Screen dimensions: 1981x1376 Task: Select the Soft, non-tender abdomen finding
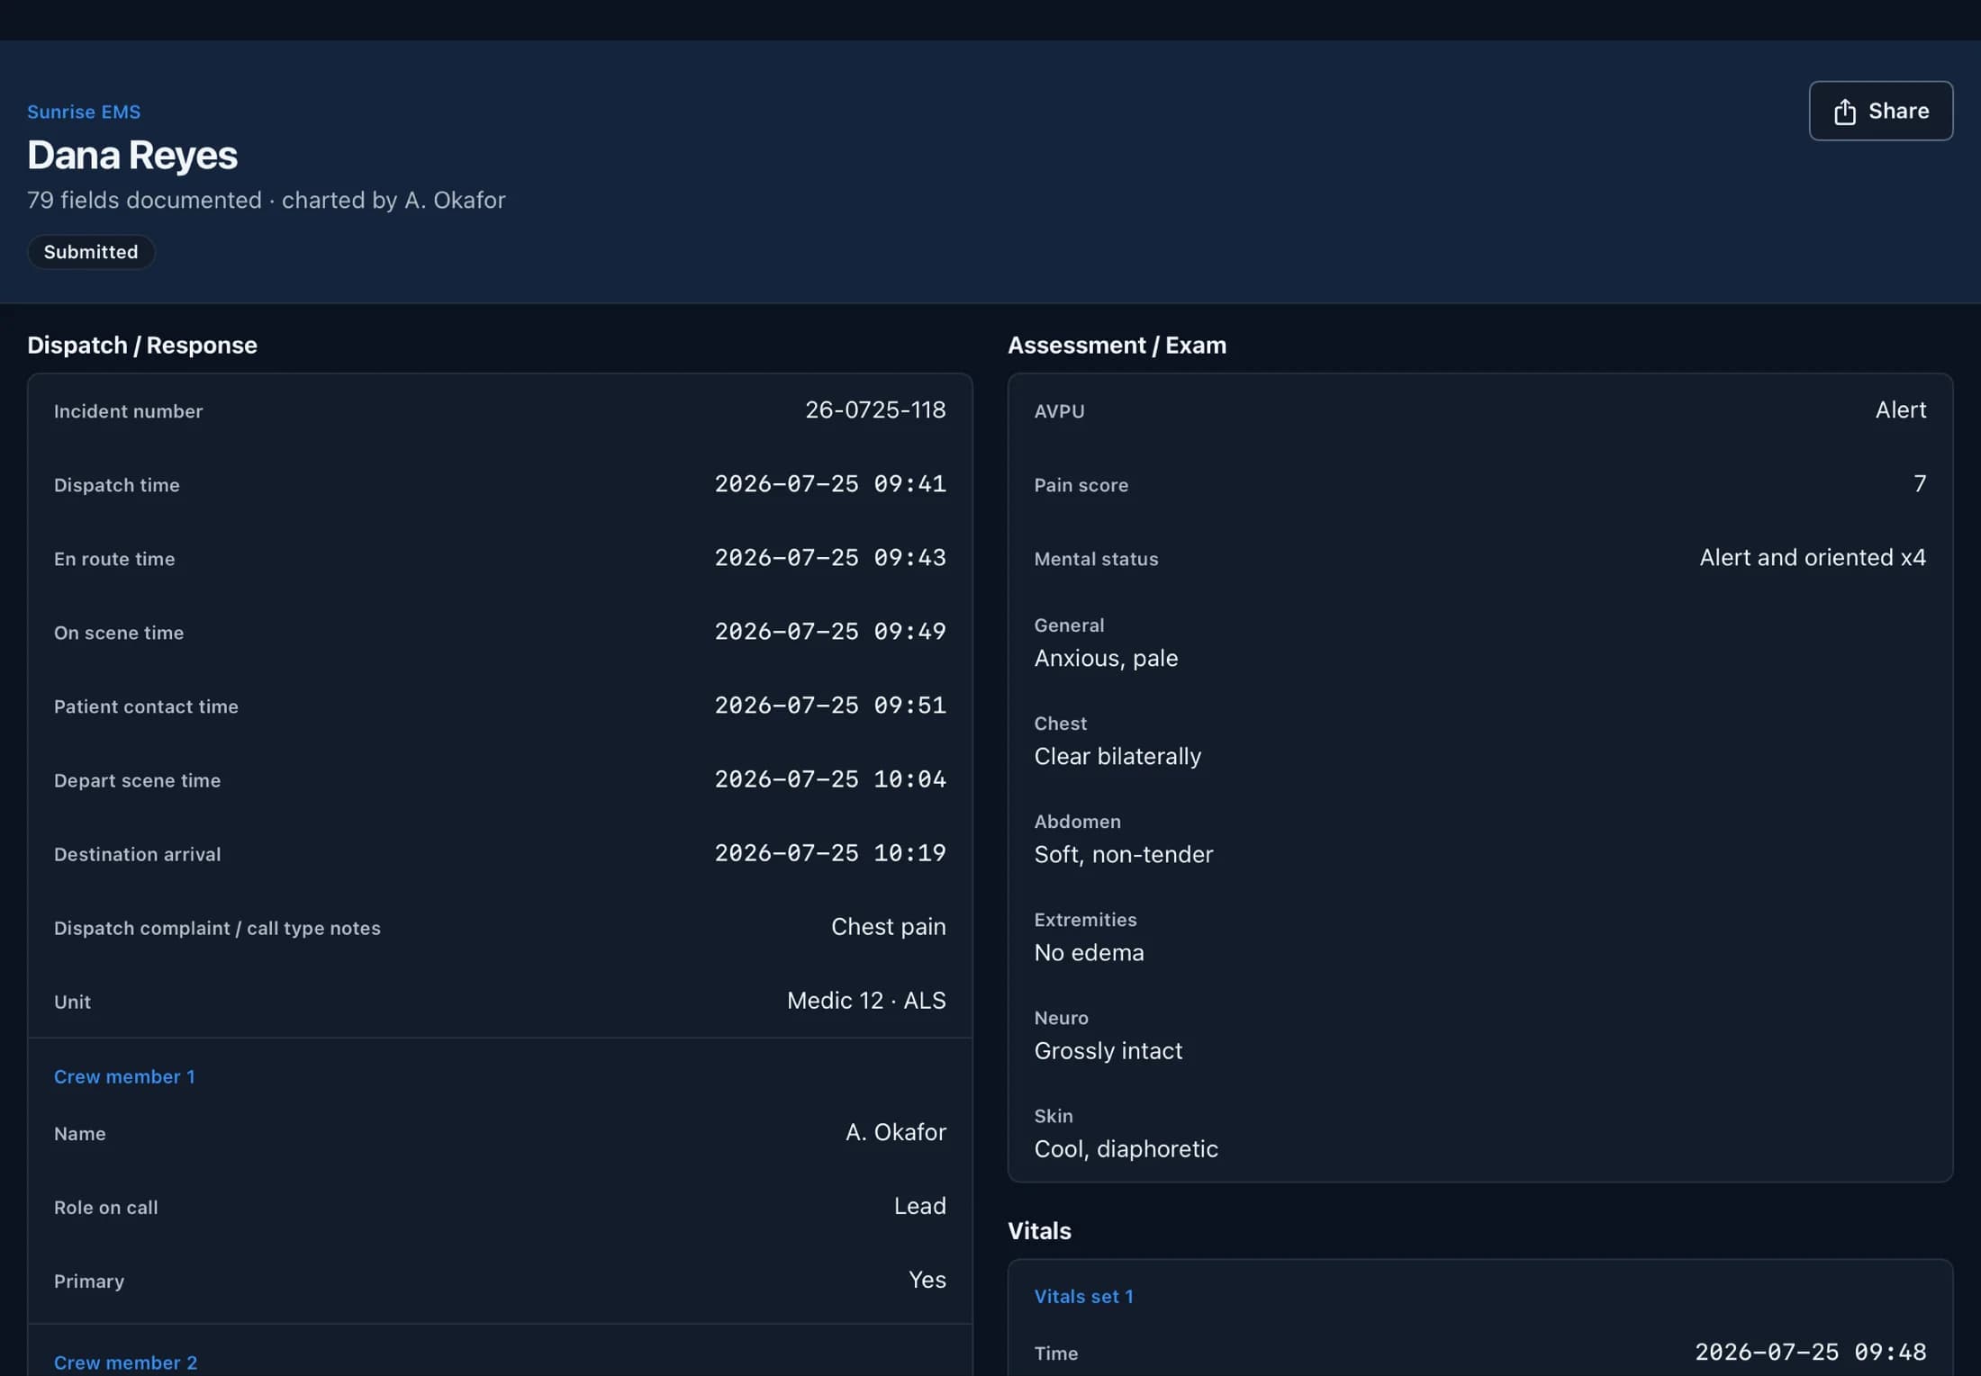(1124, 854)
